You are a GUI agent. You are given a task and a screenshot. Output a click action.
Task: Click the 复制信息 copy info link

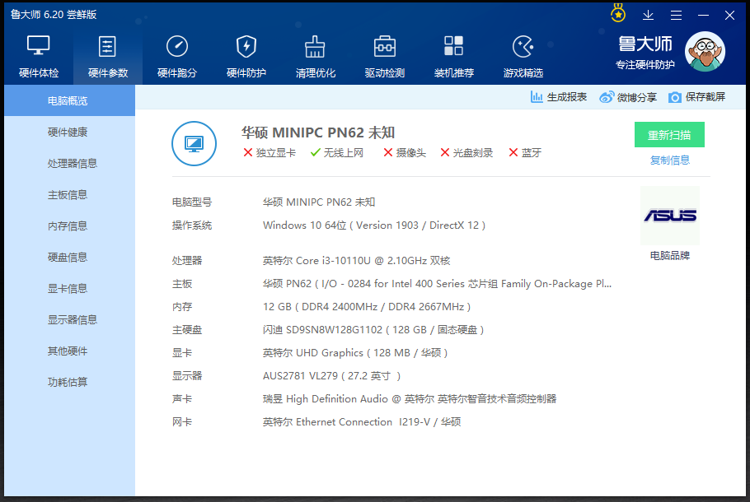(669, 160)
